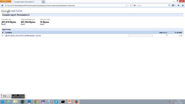Open the Windows Start button

click(x=3, y=102)
